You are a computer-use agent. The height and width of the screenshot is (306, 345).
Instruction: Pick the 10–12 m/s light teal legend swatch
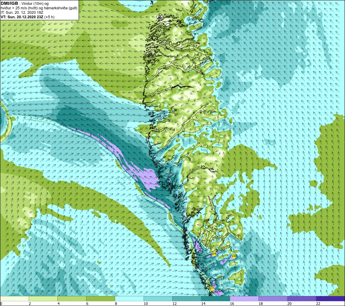click(158, 298)
